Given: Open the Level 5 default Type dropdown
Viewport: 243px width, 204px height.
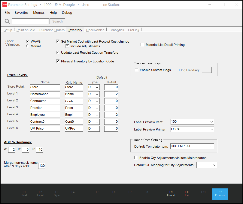Looking at the screenshot, I should coord(93,122).
